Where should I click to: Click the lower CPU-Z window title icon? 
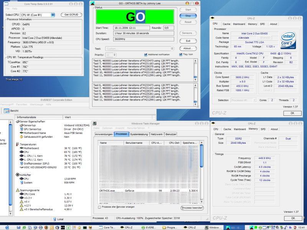click(213, 123)
